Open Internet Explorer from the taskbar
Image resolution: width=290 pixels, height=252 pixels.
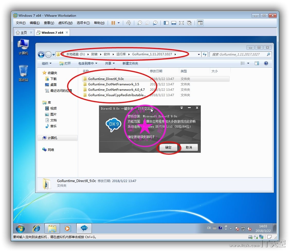point(37,228)
